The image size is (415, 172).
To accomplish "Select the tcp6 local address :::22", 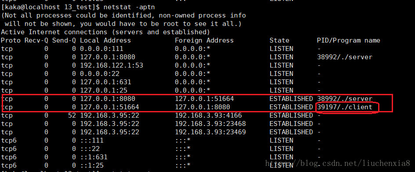I will pos(90,149).
